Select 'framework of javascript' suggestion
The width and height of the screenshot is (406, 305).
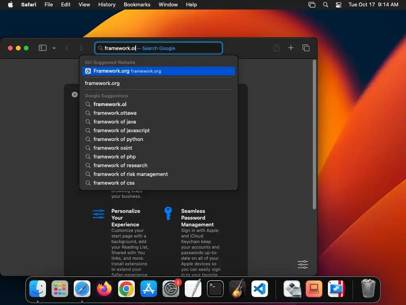point(159,130)
